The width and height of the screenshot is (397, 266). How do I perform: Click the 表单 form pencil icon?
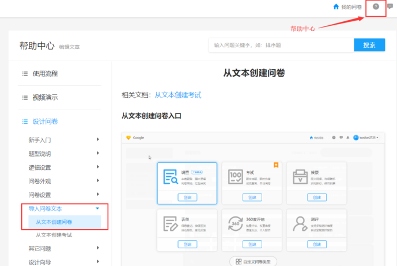coord(171,224)
